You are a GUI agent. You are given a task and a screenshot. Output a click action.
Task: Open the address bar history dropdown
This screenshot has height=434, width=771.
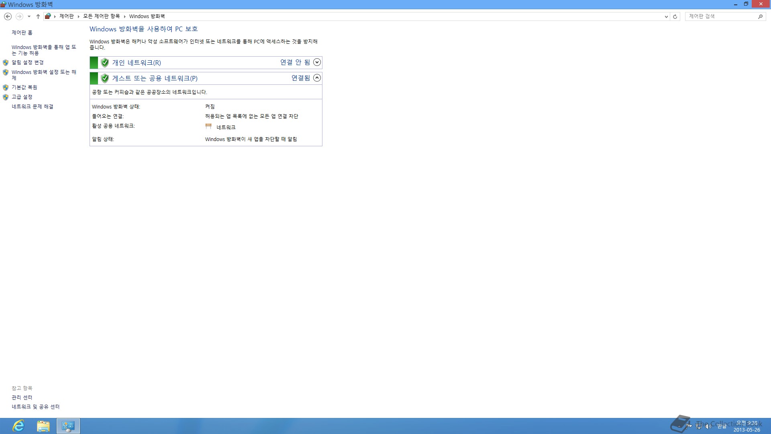(x=666, y=16)
